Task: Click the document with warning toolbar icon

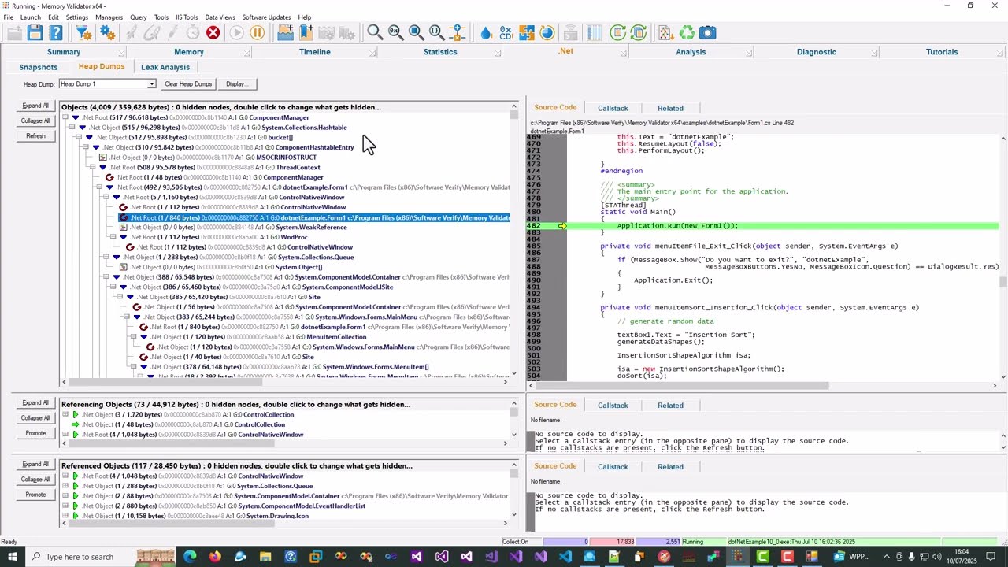Action: (665, 32)
